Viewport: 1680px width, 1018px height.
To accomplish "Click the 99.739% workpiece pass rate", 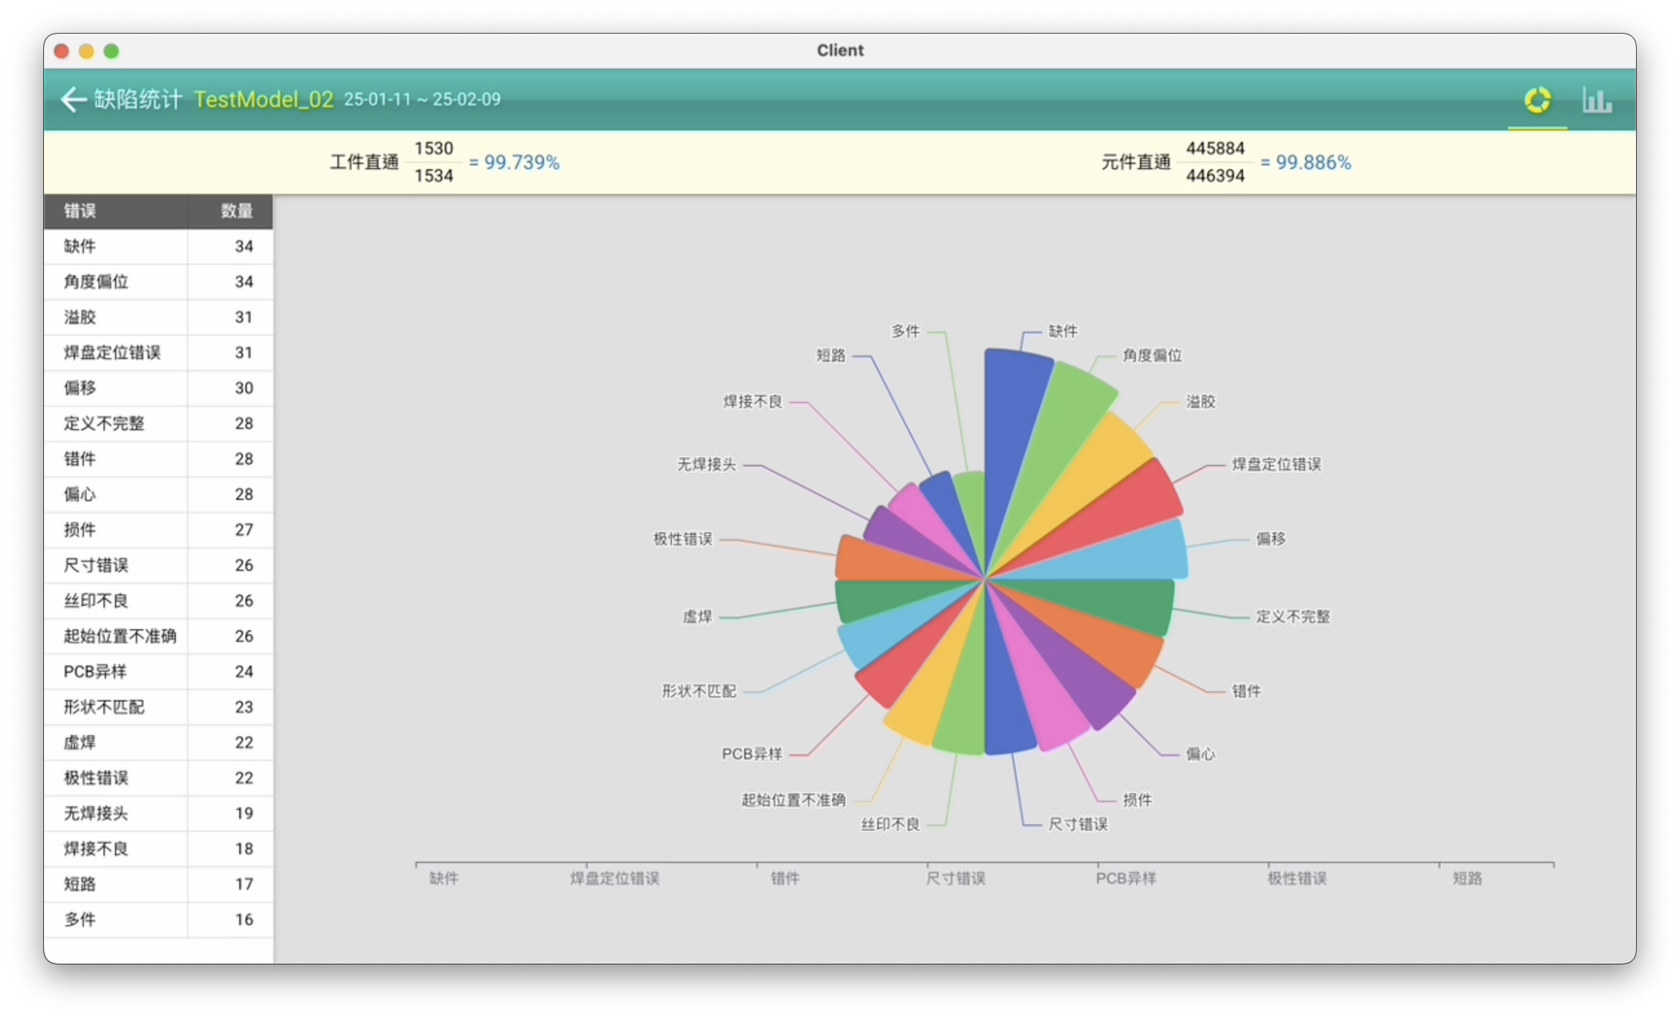I will pos(521,163).
